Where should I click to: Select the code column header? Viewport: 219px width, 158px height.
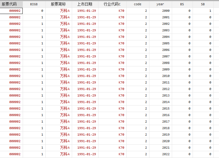[x=138, y=4]
